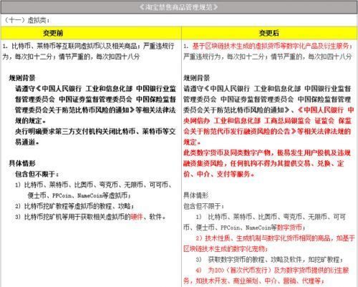Click the line 比特币、莱特币等互联网虚拟币以及相关商品
358x287 pixels.
74,46
